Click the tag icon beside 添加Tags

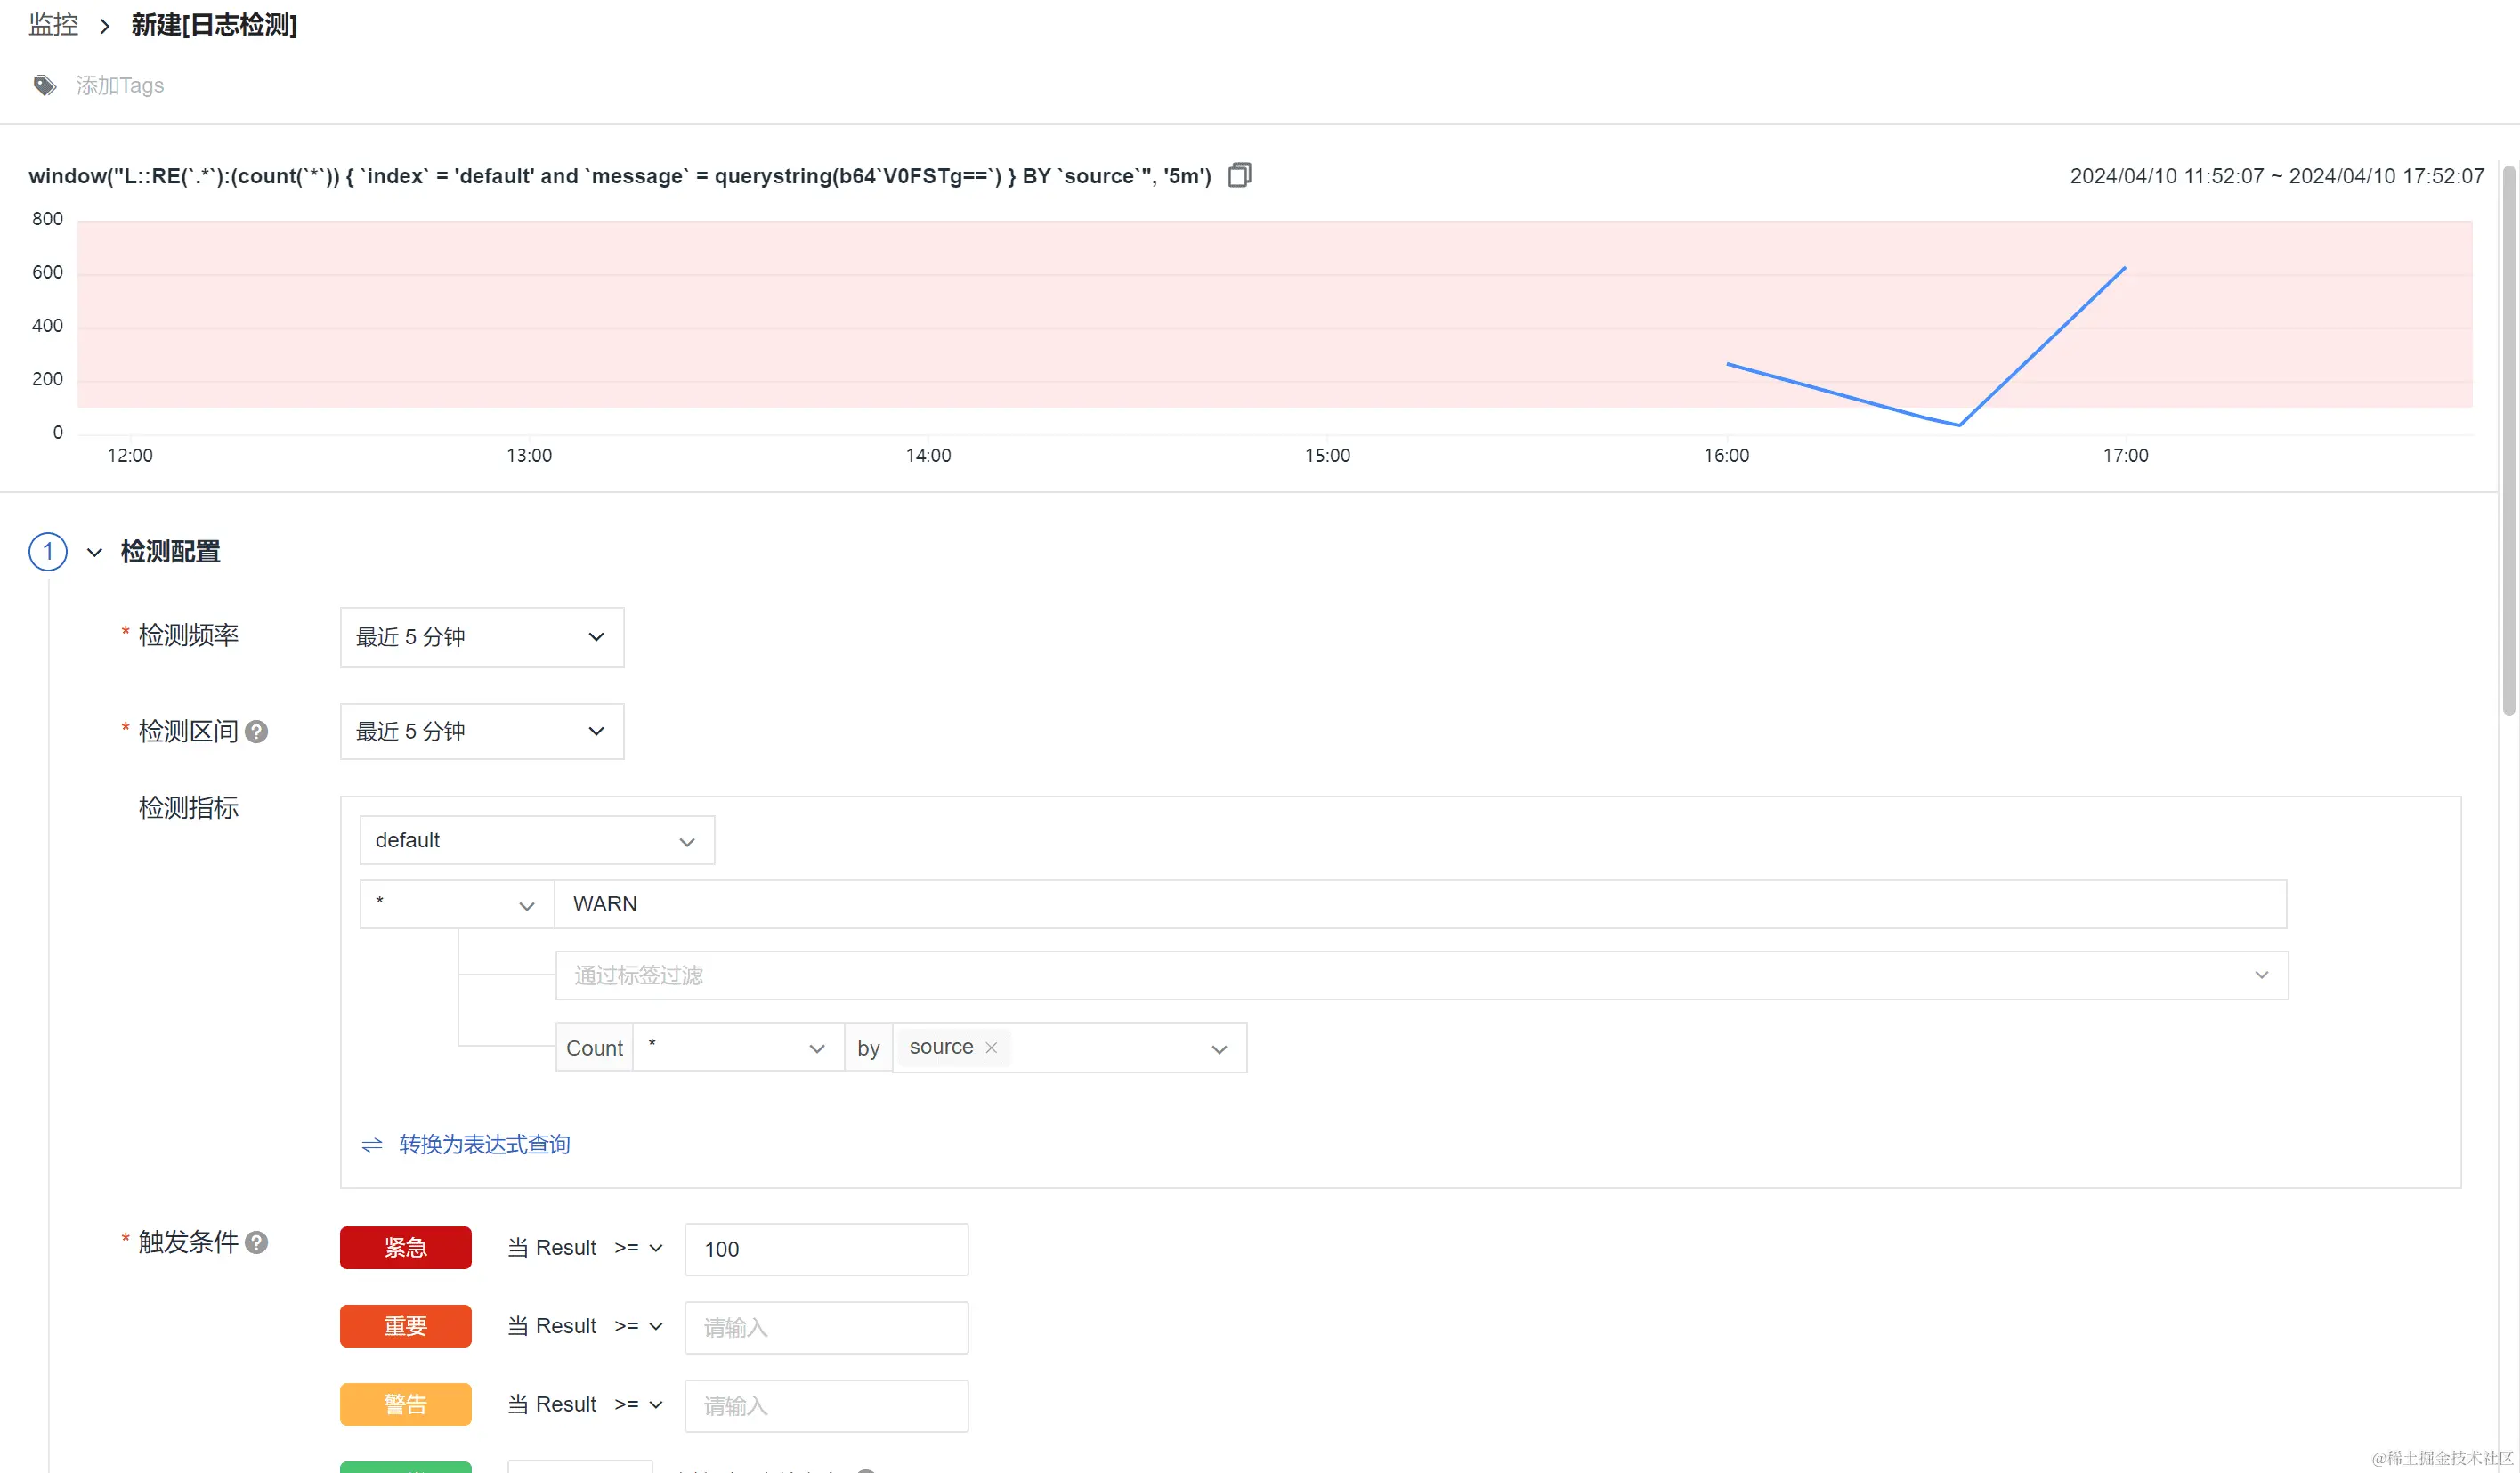pos(44,86)
